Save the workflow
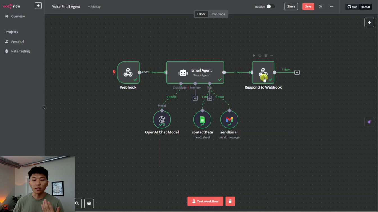Screen dimensions: 378x212 pos(308,6)
